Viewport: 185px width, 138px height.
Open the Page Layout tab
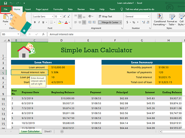click(x=42, y=9)
